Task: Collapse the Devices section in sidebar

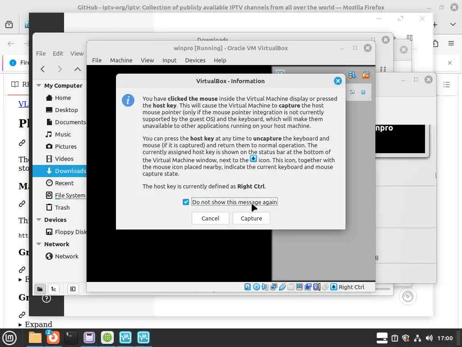Action: (39, 220)
